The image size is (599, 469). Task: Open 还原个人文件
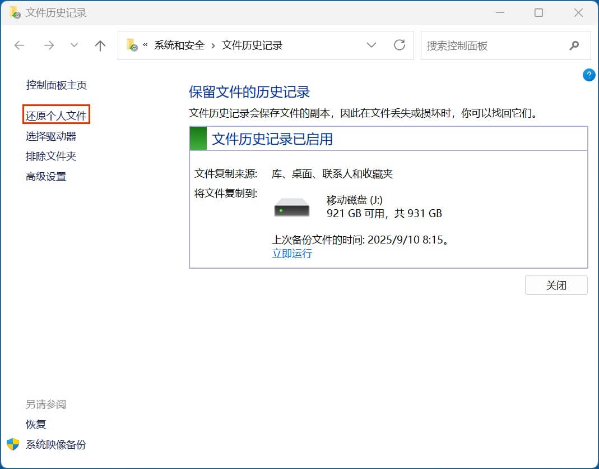pos(57,116)
